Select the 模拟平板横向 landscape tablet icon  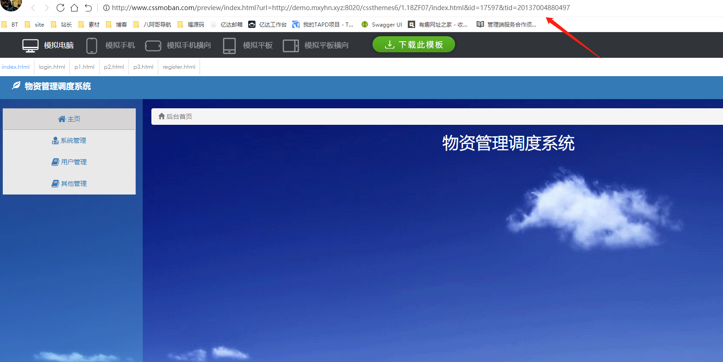291,45
